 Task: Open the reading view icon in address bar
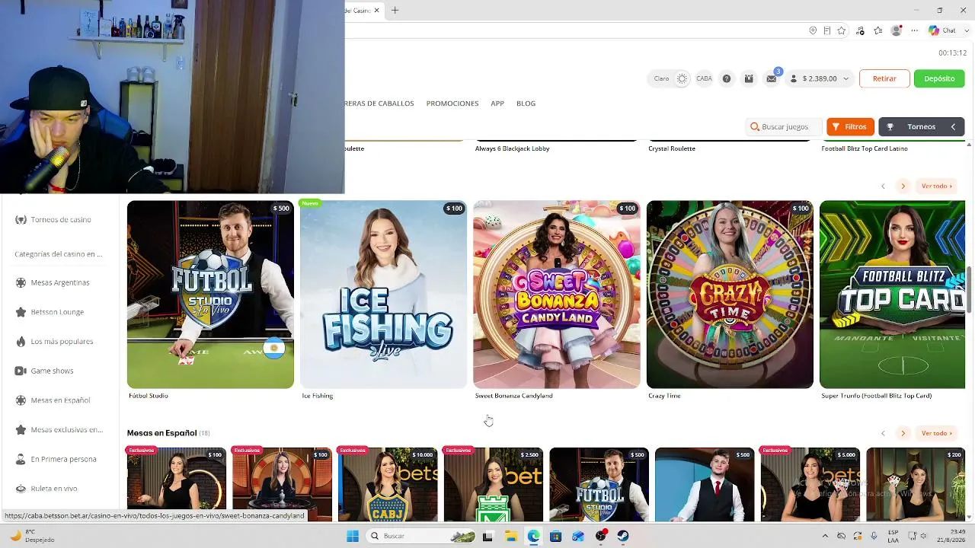[827, 30]
